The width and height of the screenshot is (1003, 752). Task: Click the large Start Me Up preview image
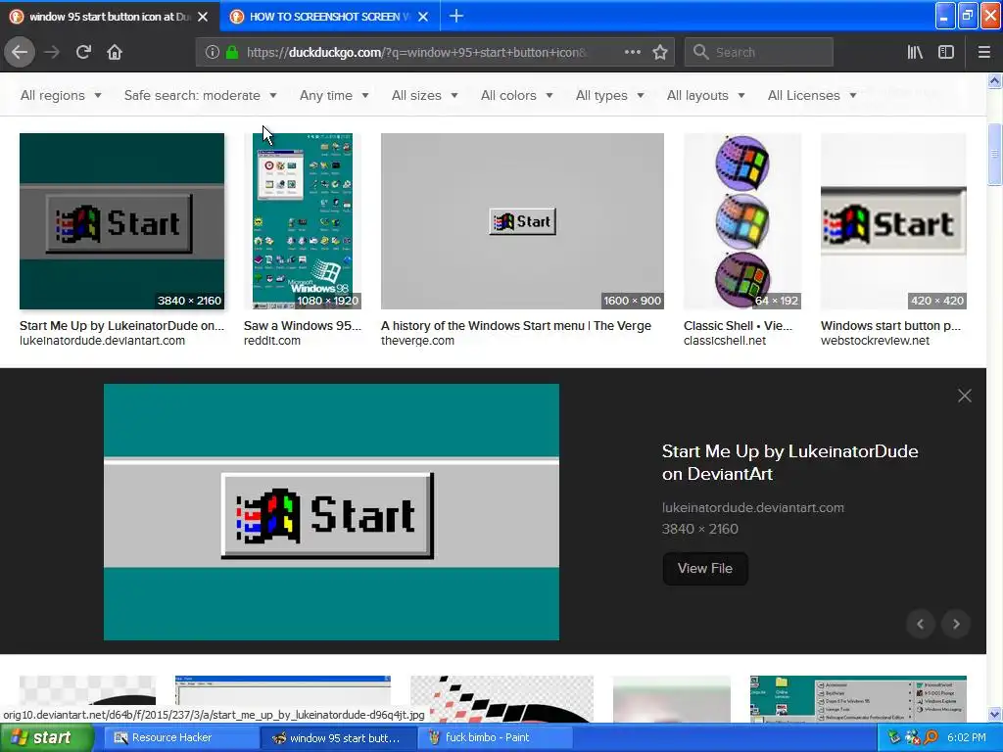[331, 511]
